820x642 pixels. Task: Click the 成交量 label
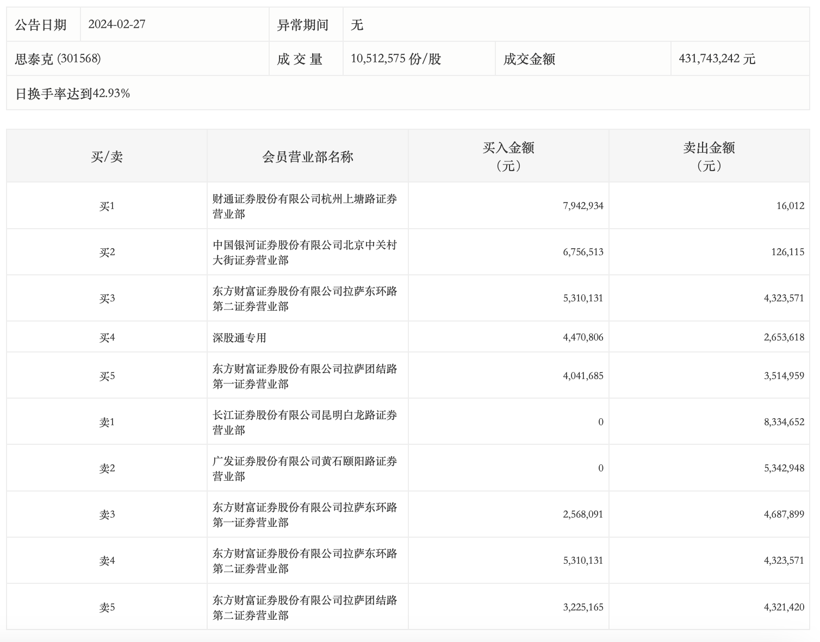pos(300,59)
